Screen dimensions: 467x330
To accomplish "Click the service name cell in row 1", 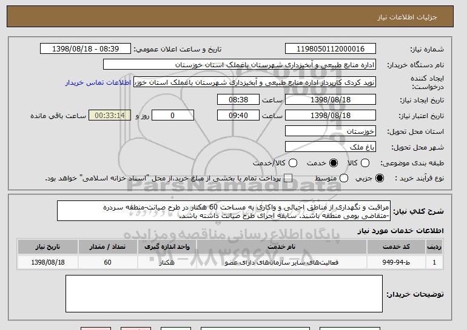I will (x=281, y=262).
